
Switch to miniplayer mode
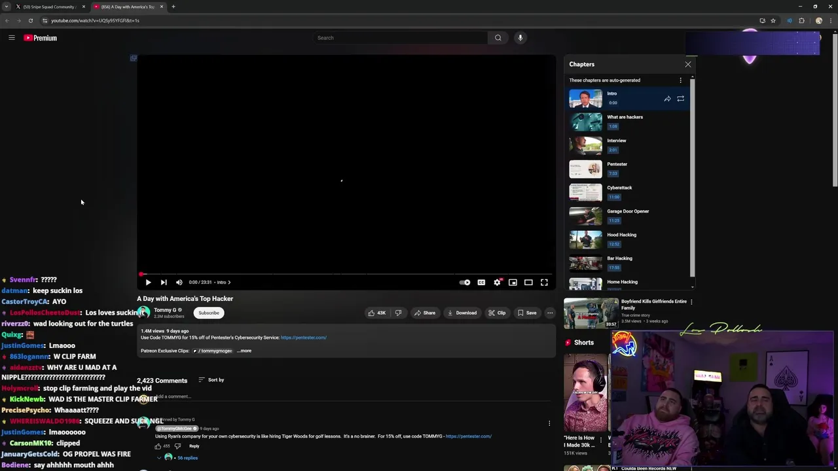coord(513,283)
